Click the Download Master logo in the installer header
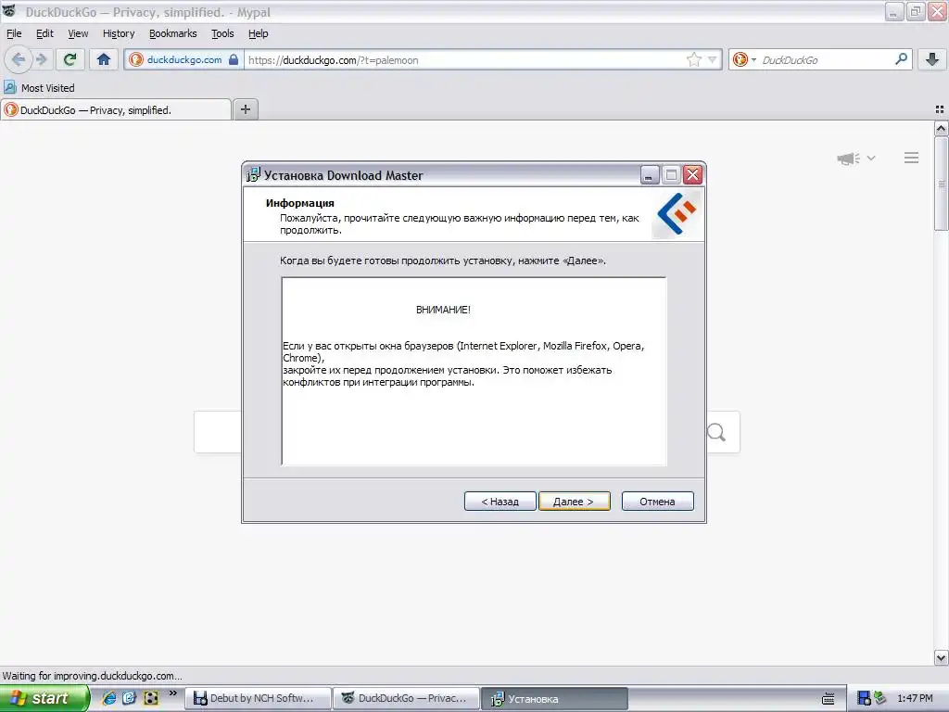 pos(677,214)
